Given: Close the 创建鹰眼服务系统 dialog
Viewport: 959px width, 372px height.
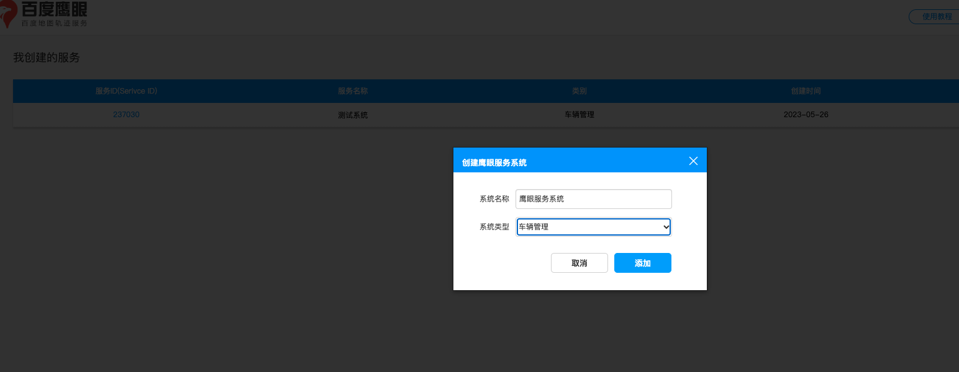Looking at the screenshot, I should pos(693,160).
